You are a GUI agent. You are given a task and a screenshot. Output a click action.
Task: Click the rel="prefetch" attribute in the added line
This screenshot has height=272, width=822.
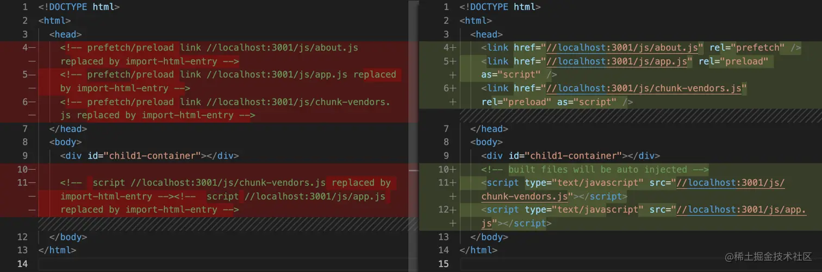(747, 48)
